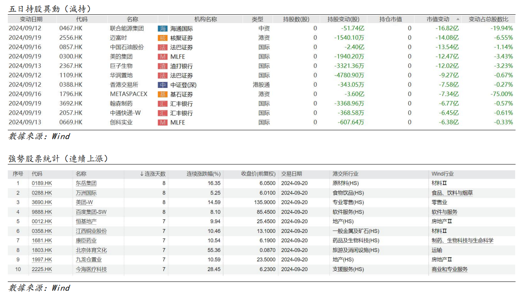Select the 迈富时 name cell

[118, 38]
